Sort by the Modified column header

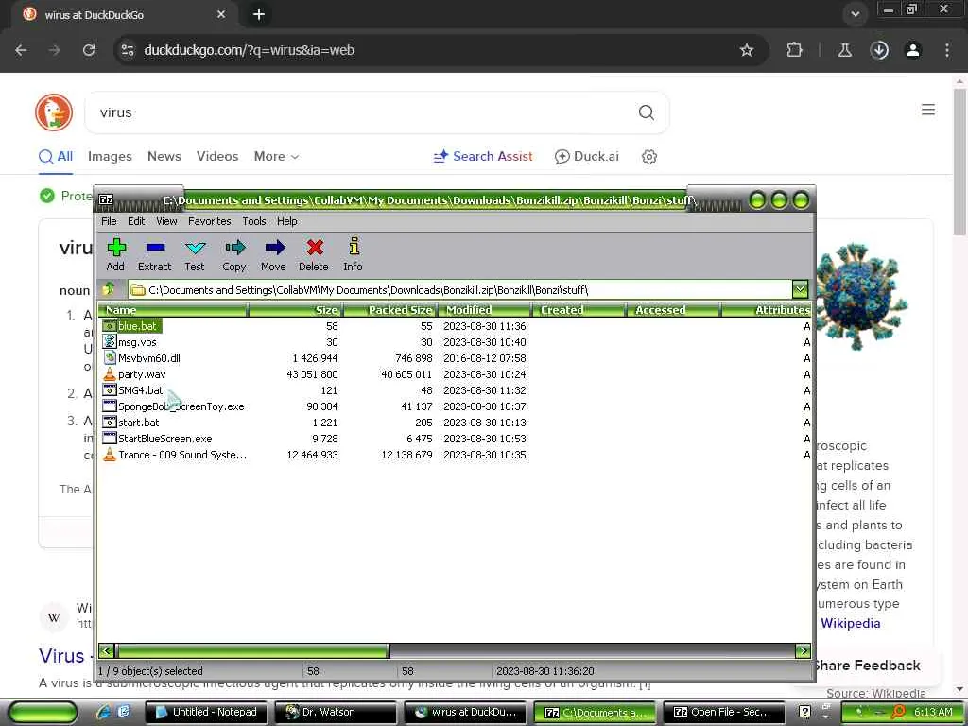pos(484,310)
